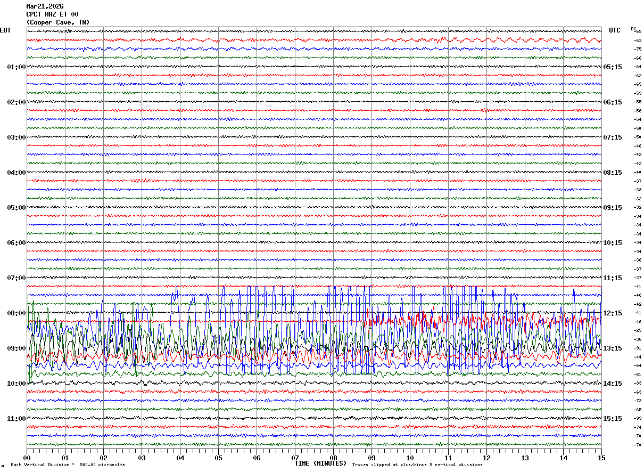Select the 04:00 EDT hour label
Screen dimensions: 644x472
16,173
